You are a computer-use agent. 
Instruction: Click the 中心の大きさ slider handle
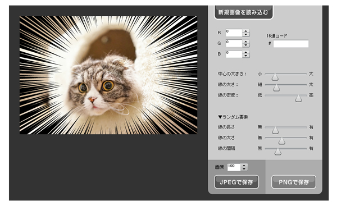point(275,77)
